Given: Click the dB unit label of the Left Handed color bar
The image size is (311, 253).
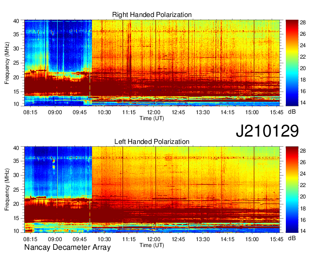Looking at the screenshot, I should tap(292, 238).
